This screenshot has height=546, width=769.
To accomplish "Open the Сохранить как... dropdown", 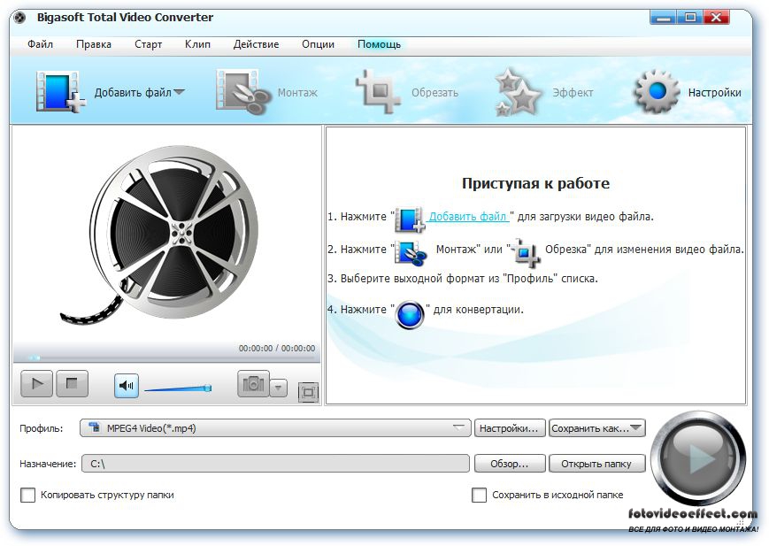I will 636,427.
